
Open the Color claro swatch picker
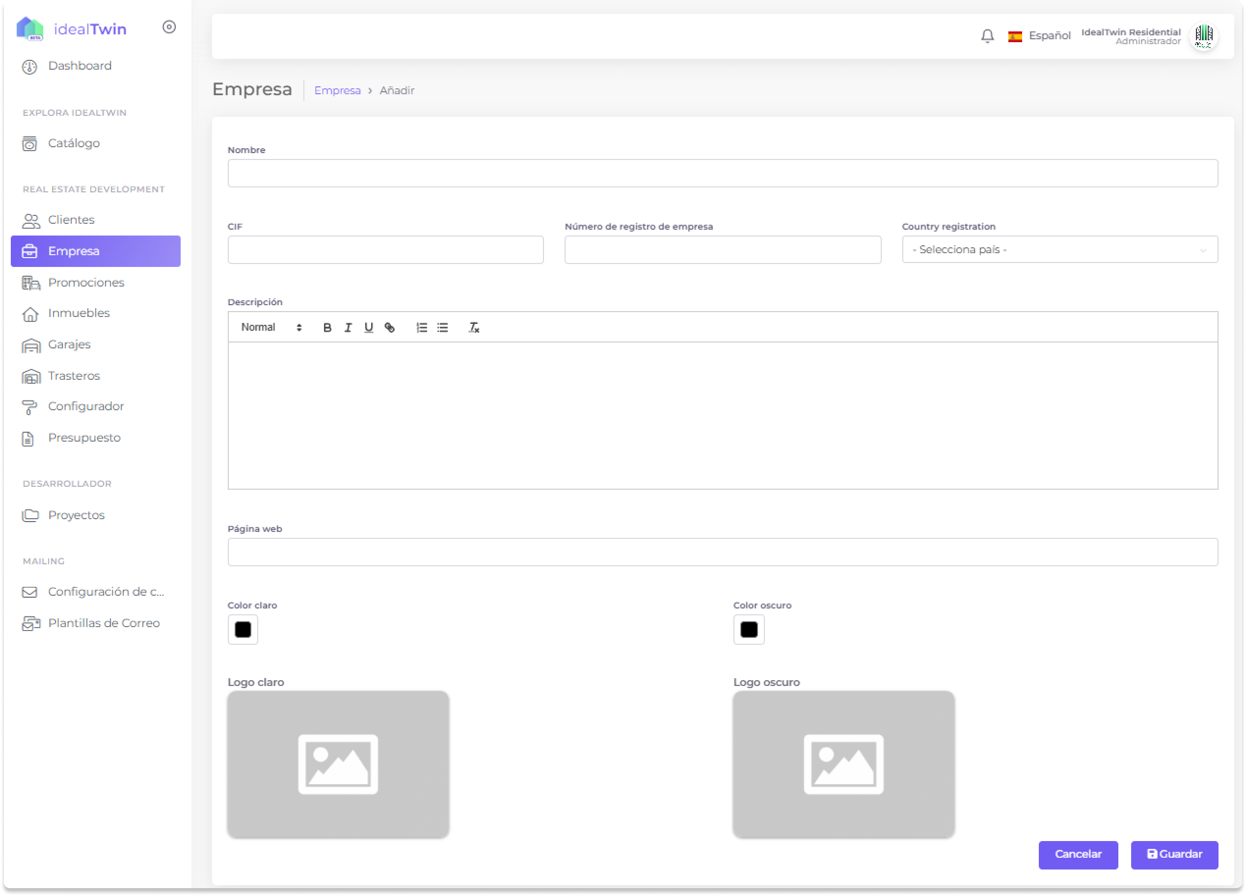pos(243,629)
